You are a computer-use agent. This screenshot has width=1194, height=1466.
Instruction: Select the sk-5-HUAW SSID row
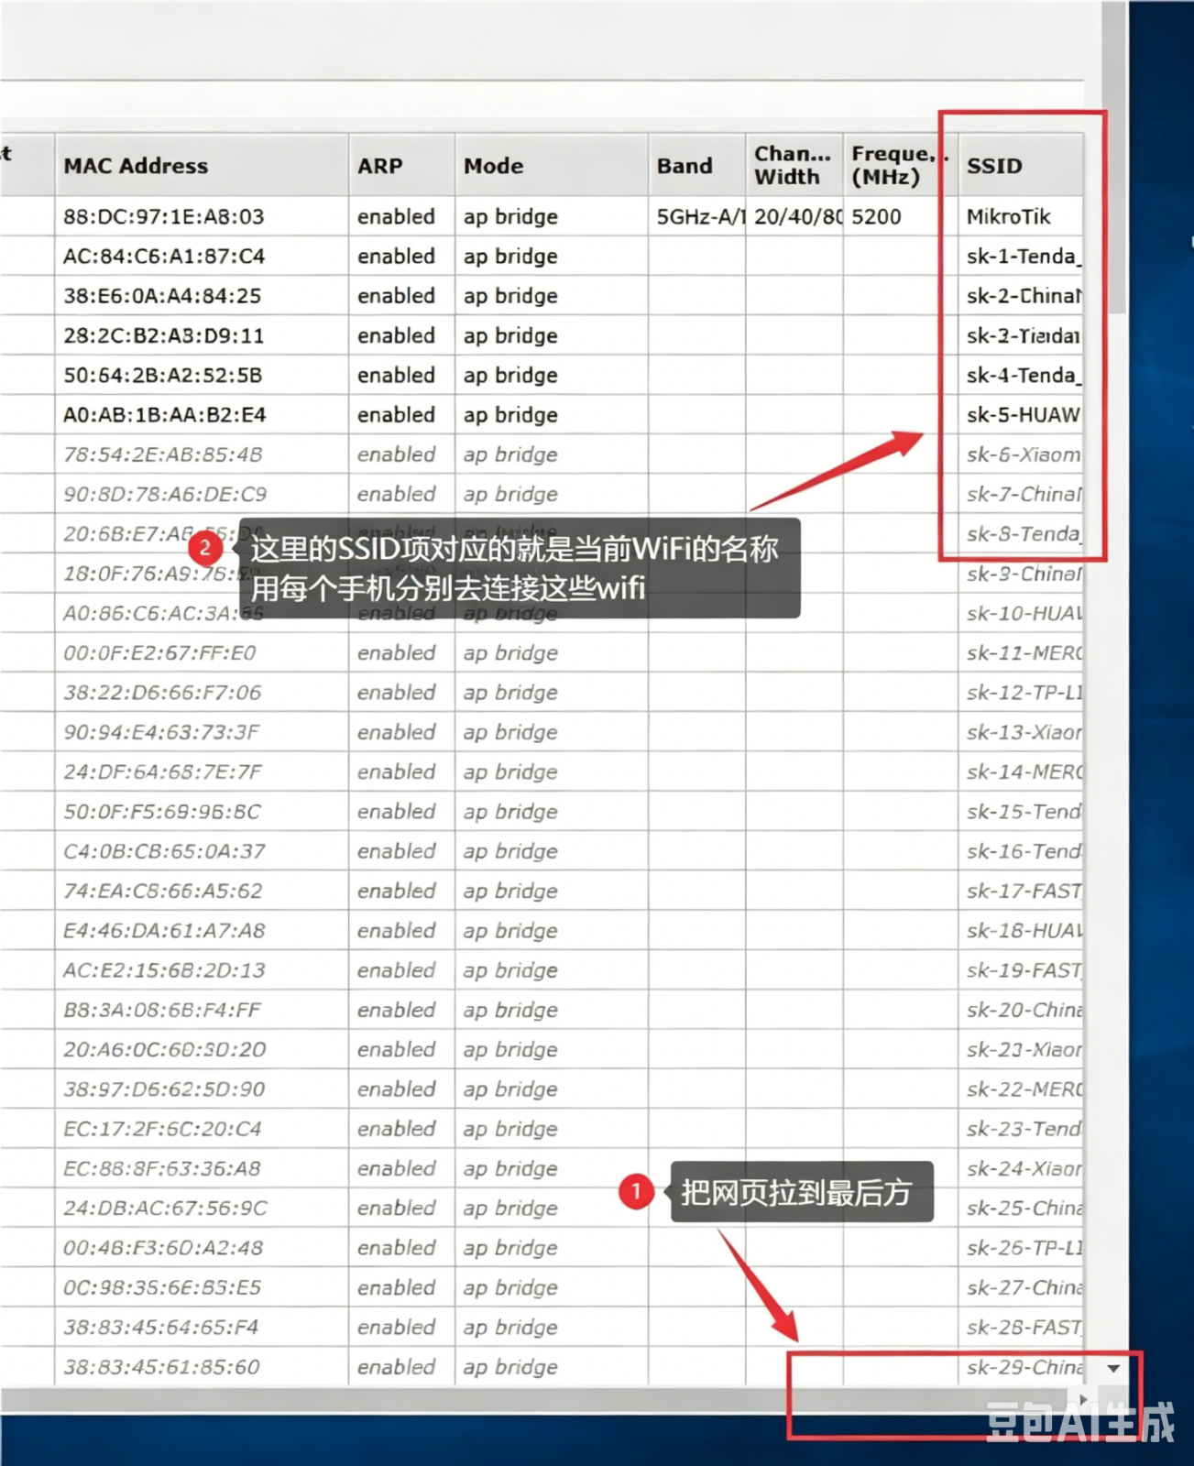(1024, 415)
